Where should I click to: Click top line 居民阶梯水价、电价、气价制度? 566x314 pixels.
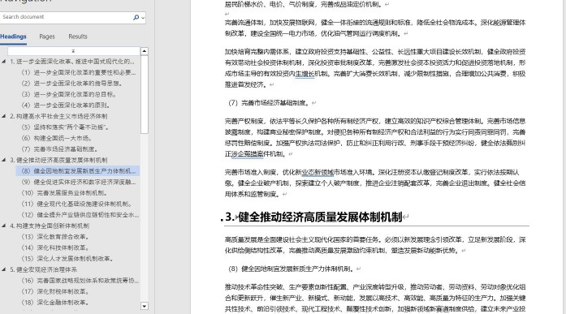coord(303,4)
